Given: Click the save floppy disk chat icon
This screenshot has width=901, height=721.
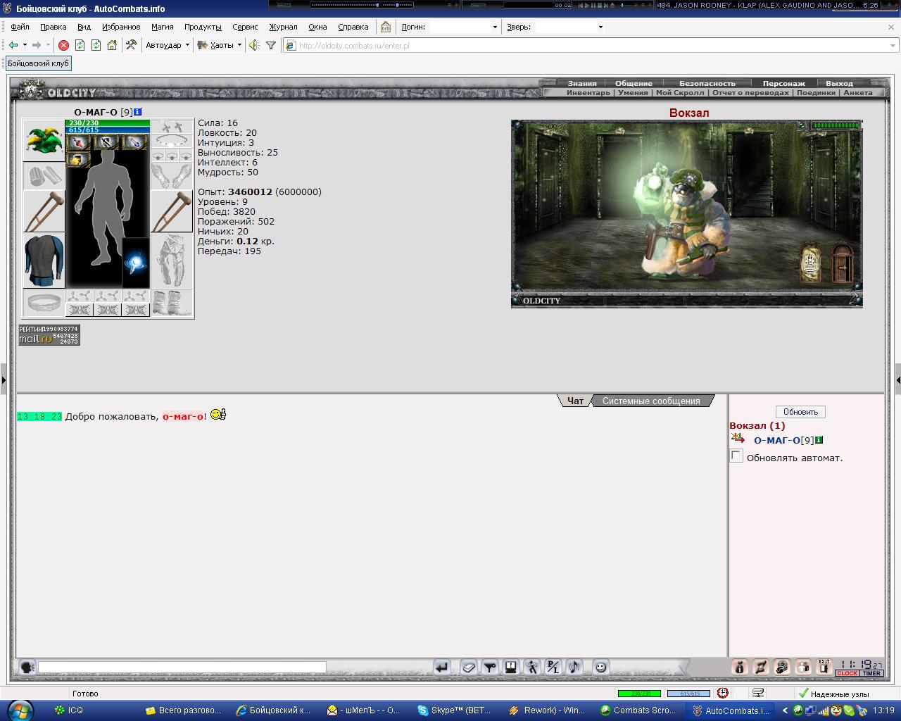Looking at the screenshot, I should pos(511,667).
